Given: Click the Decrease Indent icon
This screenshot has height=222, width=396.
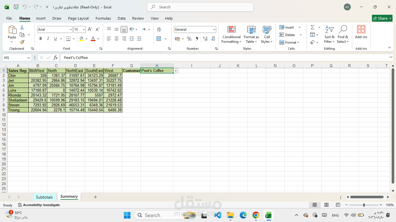Looking at the screenshot, I should pos(132,39).
